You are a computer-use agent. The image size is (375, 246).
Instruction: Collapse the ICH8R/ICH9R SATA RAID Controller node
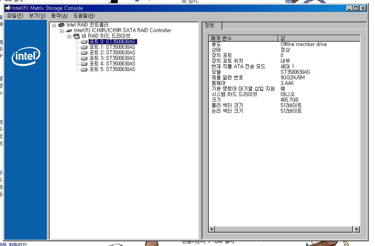(62, 31)
